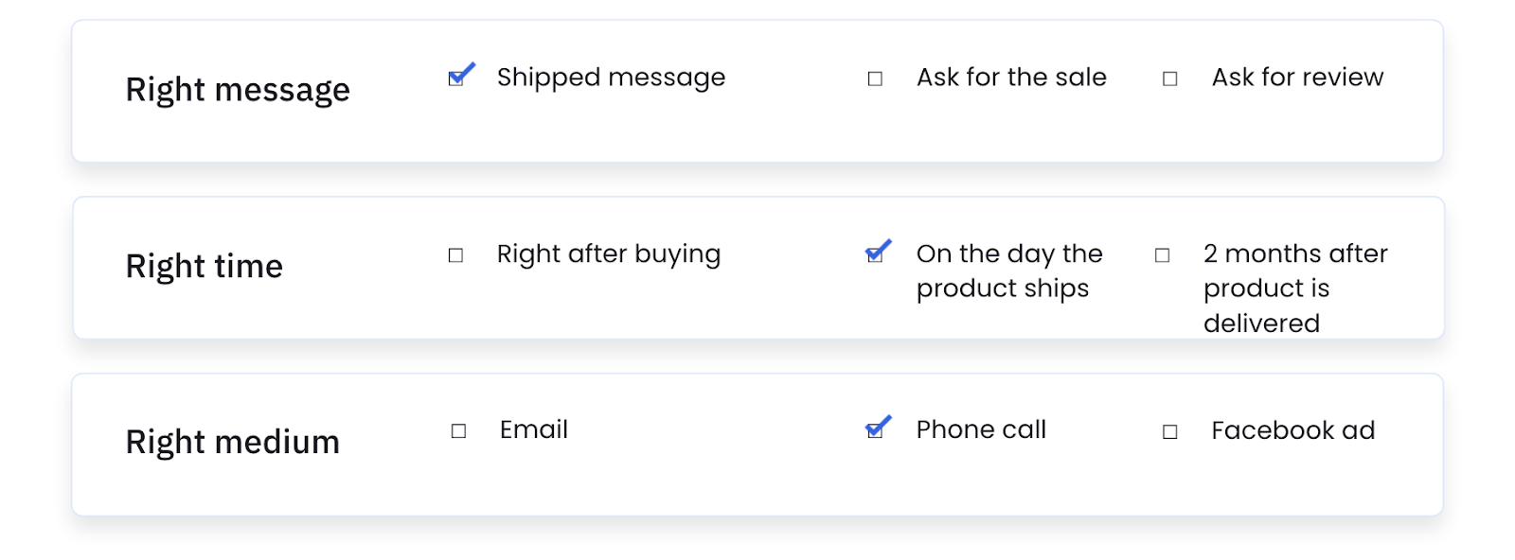Check the Right after buying box
This screenshot has height=560, width=1515.
(455, 255)
